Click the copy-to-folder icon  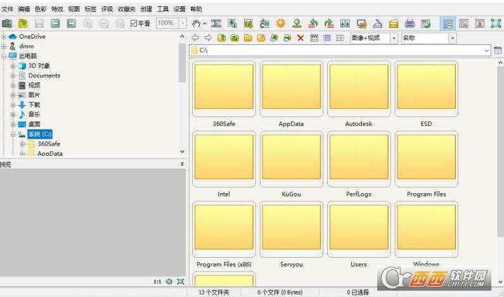click(274, 38)
